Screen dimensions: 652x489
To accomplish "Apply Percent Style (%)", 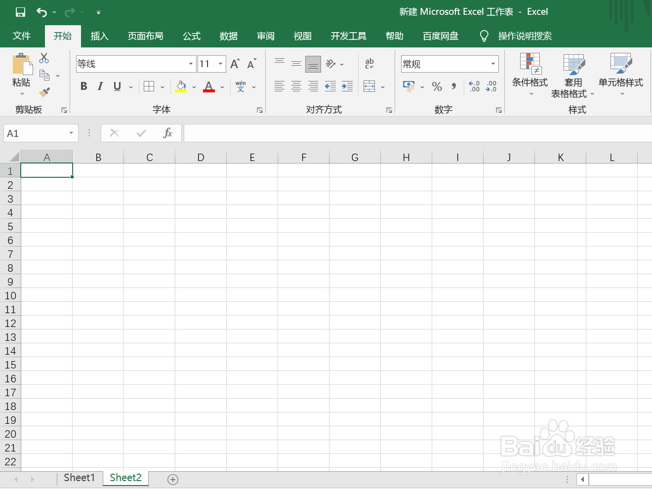I will pyautogui.click(x=437, y=86).
